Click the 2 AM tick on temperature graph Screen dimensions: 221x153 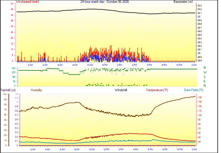coord(33,149)
